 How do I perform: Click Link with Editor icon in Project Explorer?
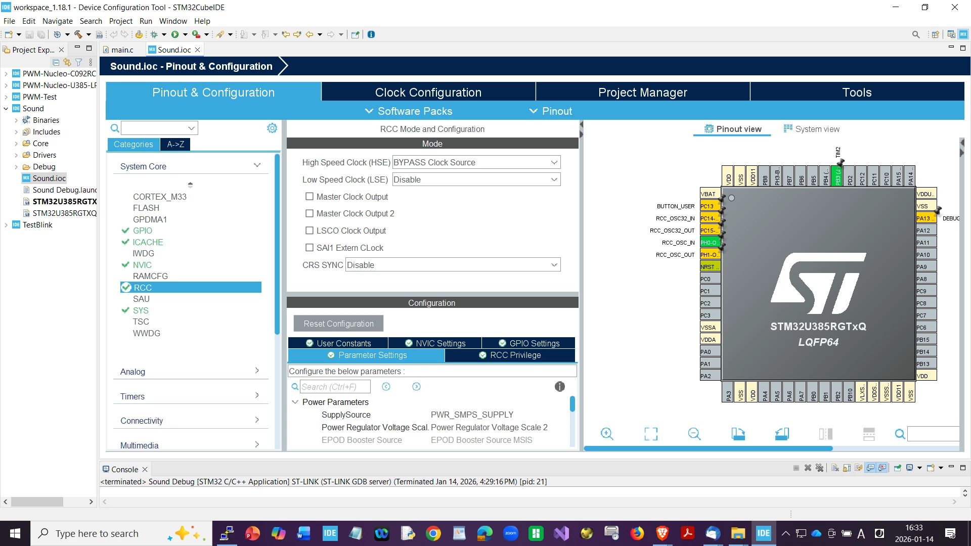coord(67,62)
